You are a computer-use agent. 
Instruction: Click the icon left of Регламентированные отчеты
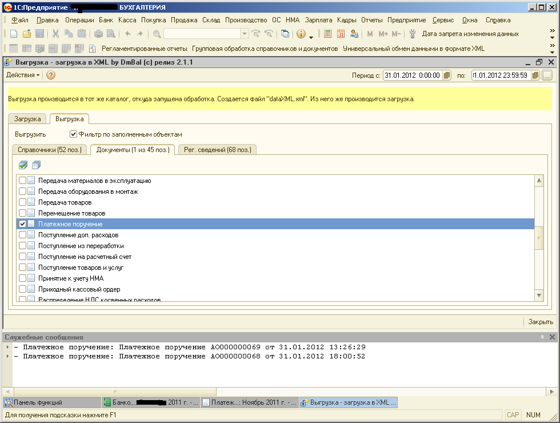tap(92, 49)
